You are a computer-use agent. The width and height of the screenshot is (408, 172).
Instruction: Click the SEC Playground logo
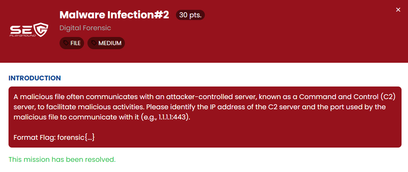pos(29,30)
